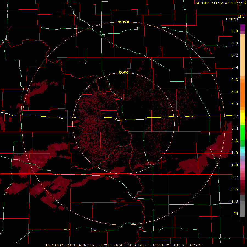Click the 100 NMI range ring label
The image size is (247, 247).
pos(123,22)
